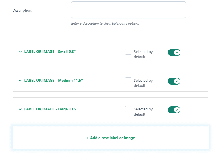Expand the Medium 11.5" option chevron
The width and height of the screenshot is (220, 158).
click(x=20, y=81)
